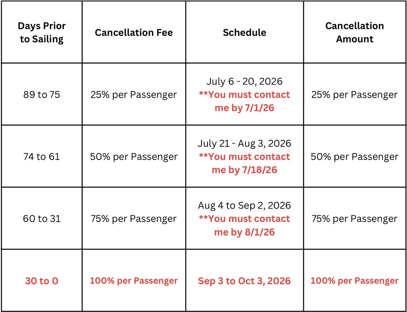Click the 'July 6 - 20, 2026' date text
This screenshot has height=312, width=407.
(244, 81)
